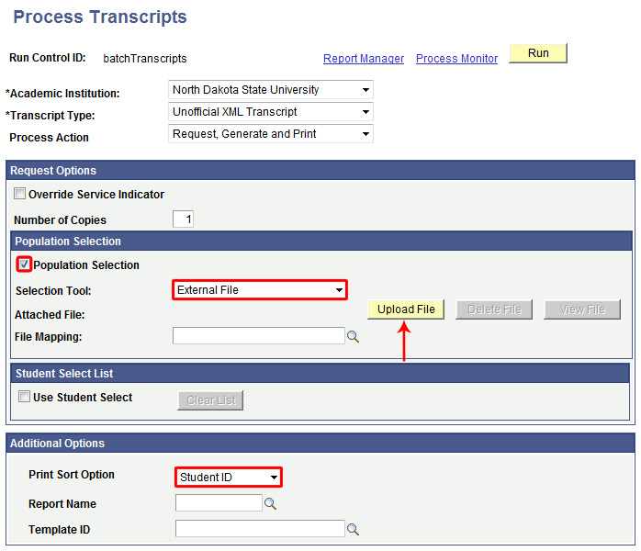The width and height of the screenshot is (641, 551).
Task: Focus the File Mapping text field
Action: click(x=259, y=336)
